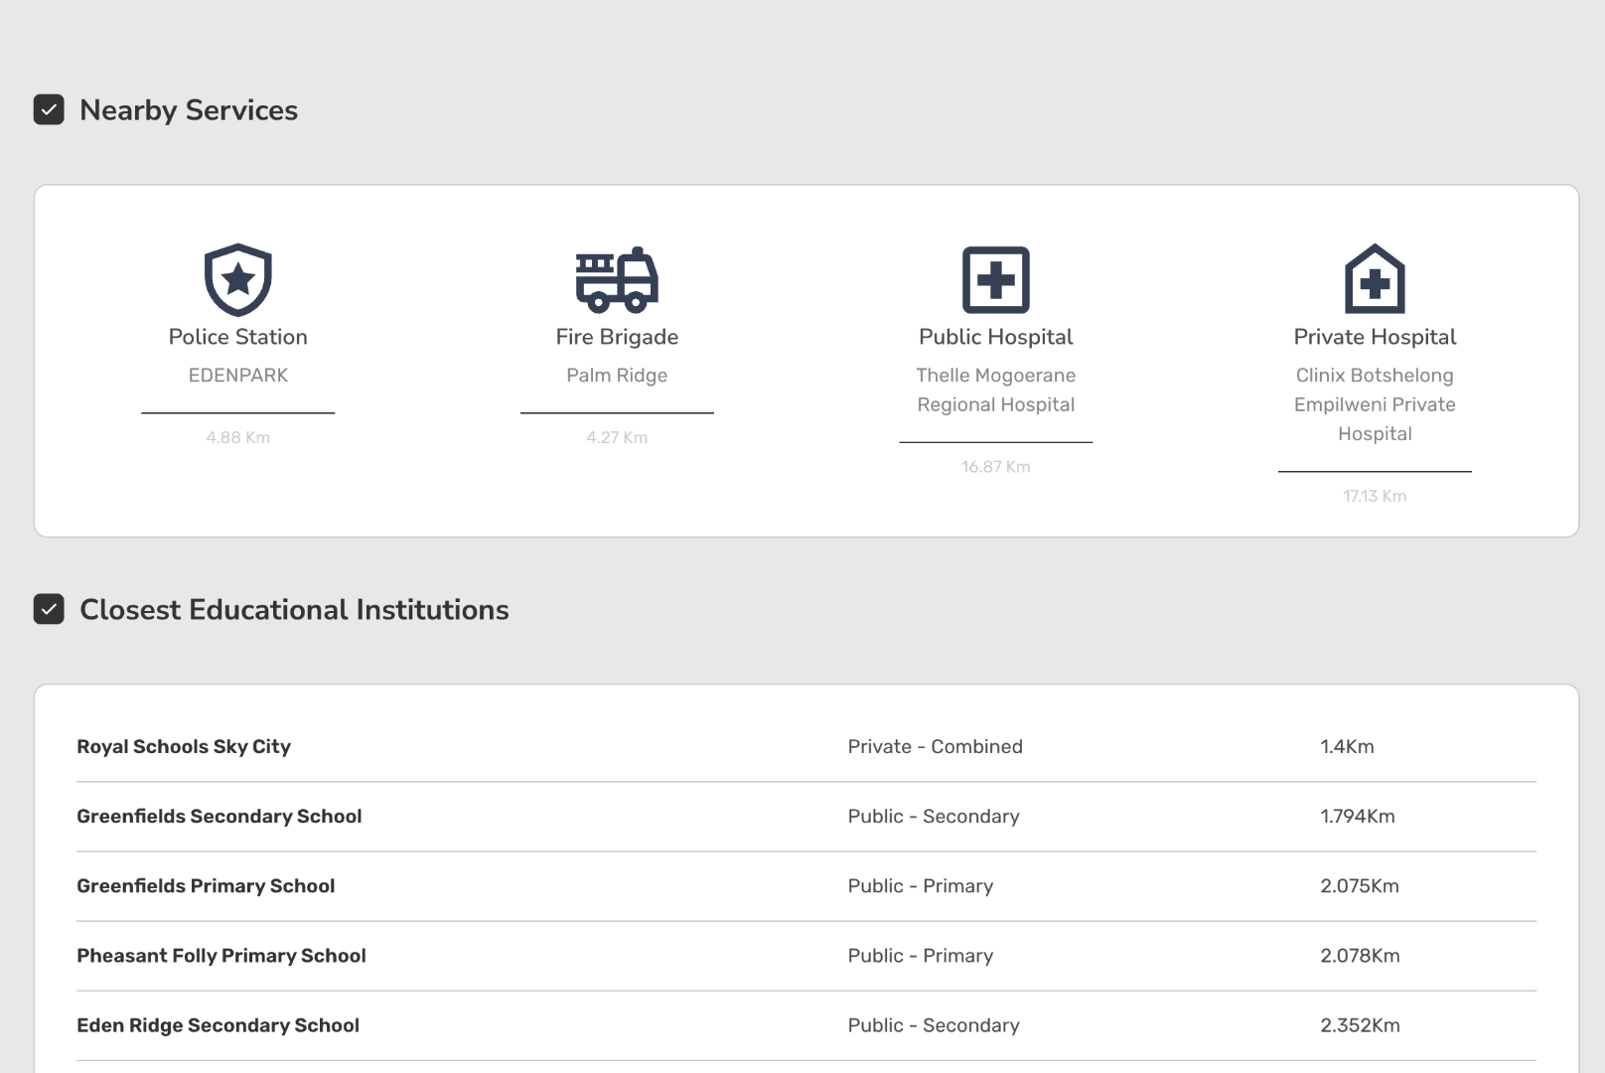Click the Private - Combined school type
The height and width of the screenshot is (1073, 1605).
point(935,747)
